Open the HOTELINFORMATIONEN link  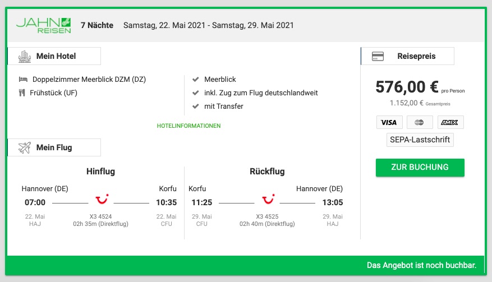(189, 126)
